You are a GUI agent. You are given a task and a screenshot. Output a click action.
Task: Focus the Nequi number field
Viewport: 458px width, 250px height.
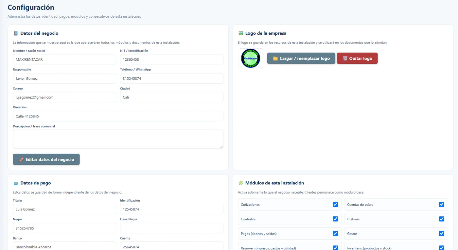tap(64, 228)
